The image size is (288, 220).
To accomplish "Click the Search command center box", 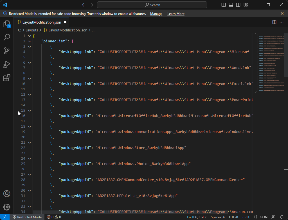I will (x=152, y=5).
